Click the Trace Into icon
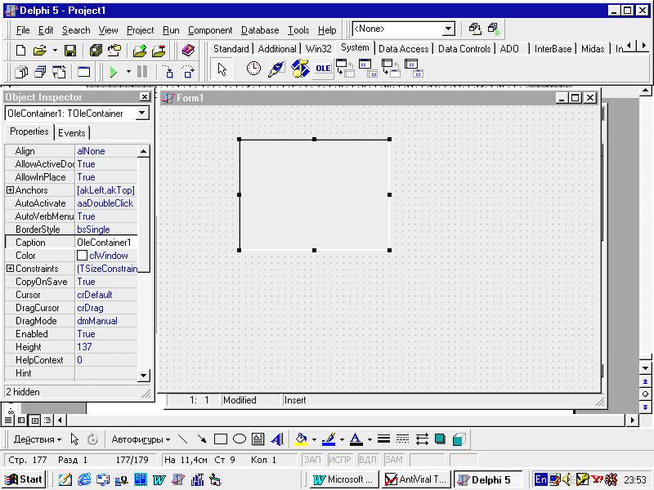The height and width of the screenshot is (490, 654). pyautogui.click(x=169, y=72)
